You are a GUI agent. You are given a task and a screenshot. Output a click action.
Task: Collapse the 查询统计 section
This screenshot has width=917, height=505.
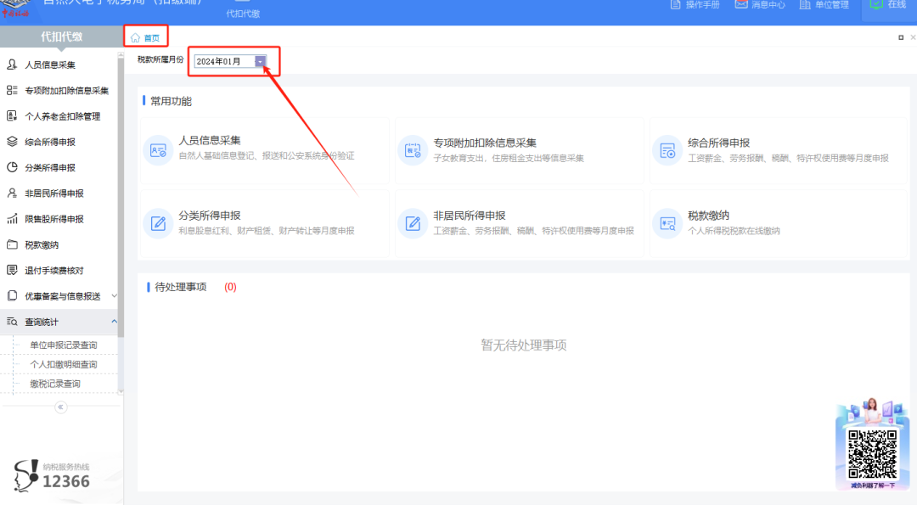(x=51, y=322)
